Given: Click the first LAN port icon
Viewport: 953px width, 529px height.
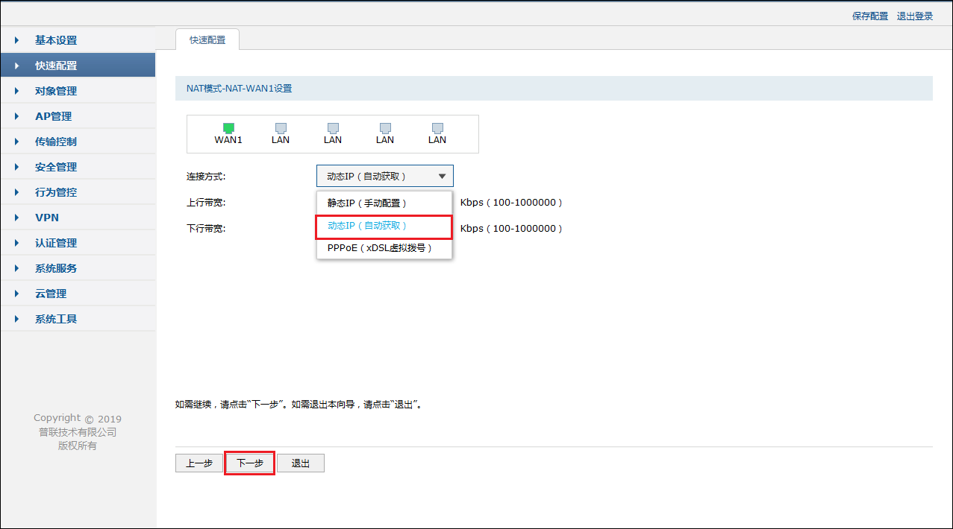Looking at the screenshot, I should click(280, 128).
